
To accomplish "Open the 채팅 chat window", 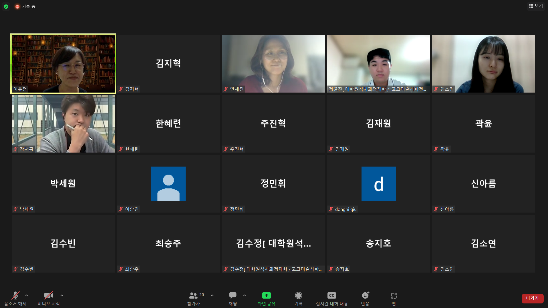I will coord(233,298).
